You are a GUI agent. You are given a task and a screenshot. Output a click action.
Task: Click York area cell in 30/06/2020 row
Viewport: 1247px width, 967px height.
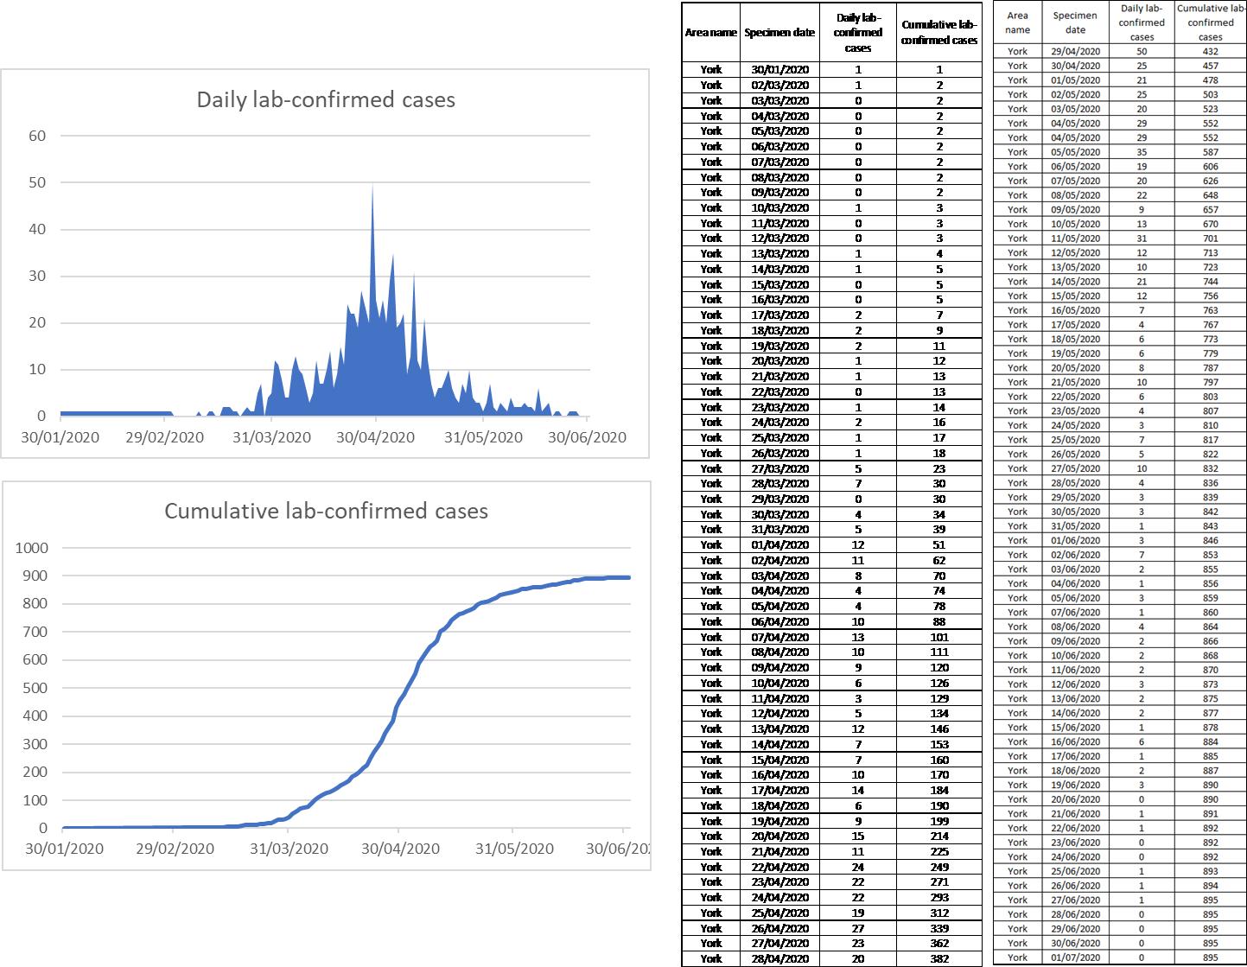click(1018, 943)
